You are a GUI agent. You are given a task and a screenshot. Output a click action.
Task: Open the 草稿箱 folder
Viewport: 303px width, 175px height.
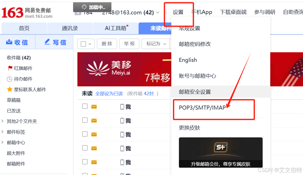pos(14,100)
